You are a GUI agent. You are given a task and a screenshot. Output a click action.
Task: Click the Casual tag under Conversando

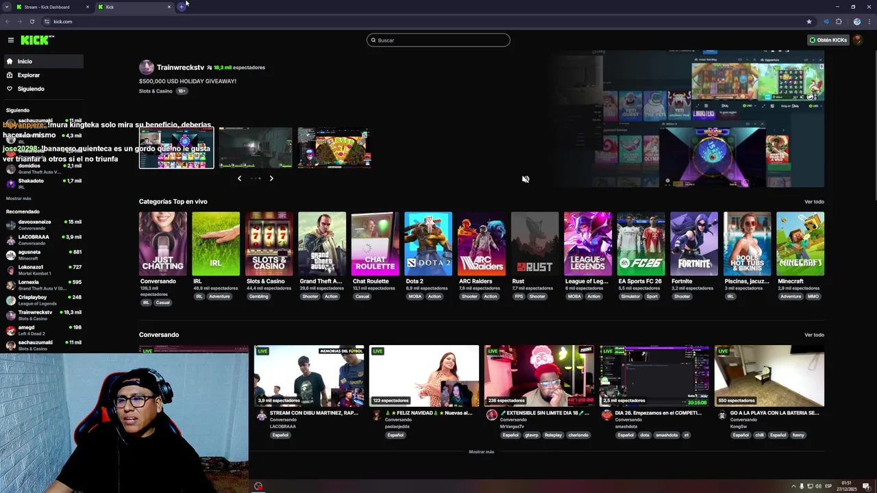pos(162,303)
